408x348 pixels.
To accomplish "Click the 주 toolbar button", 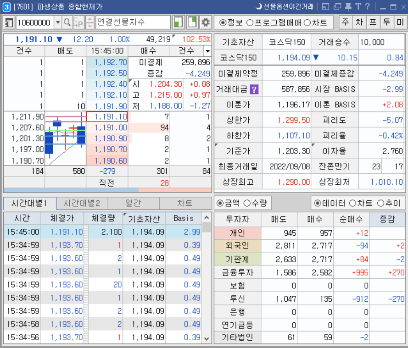I will coord(346,22).
